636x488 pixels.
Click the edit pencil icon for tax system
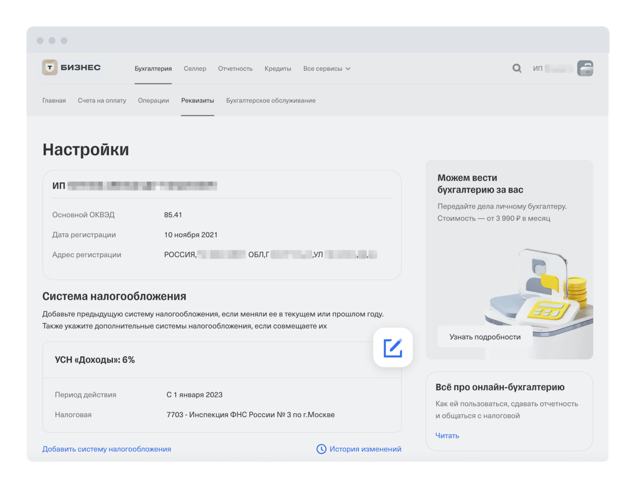(393, 348)
